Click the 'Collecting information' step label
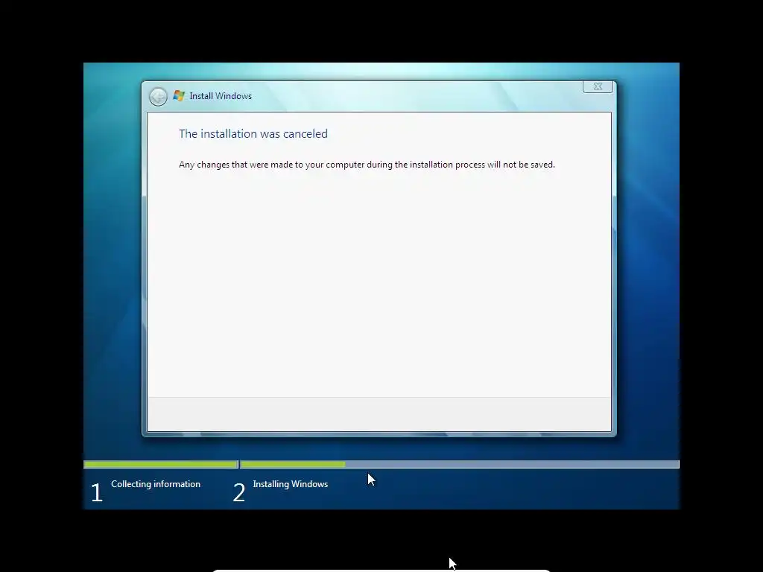Screen dimensions: 763x572 point(156,484)
